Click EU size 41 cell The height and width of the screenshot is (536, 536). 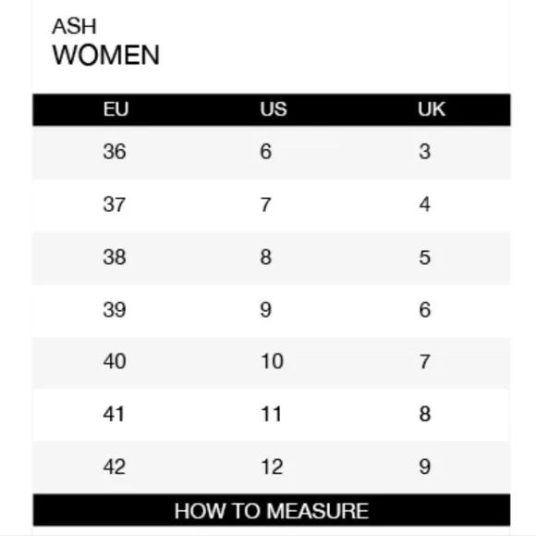(x=114, y=414)
